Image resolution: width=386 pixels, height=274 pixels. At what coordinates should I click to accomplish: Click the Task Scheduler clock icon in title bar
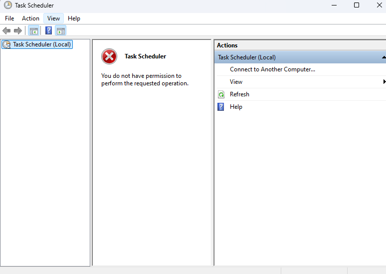coord(8,5)
